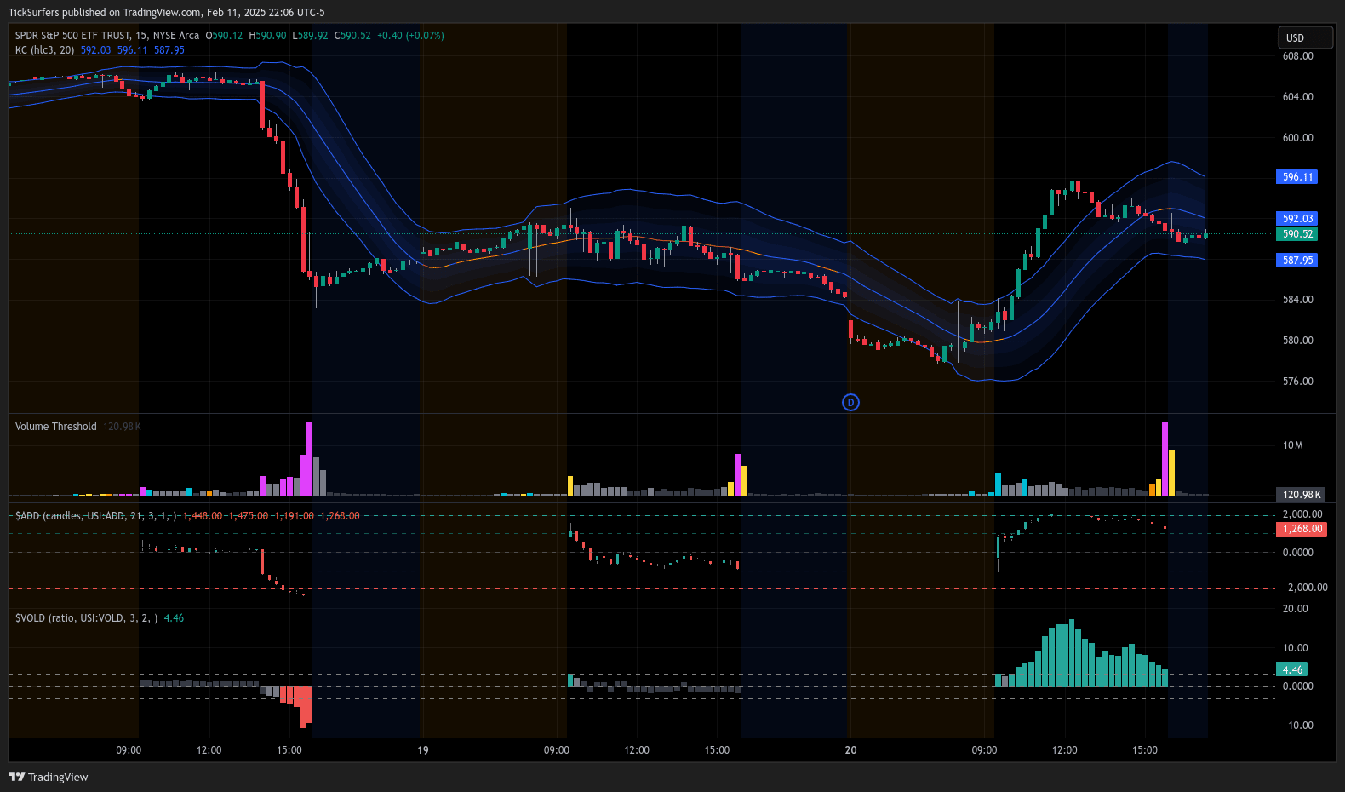Image resolution: width=1345 pixels, height=792 pixels.
Task: Click the 600.00 price scale tick
Action: pos(1297,138)
